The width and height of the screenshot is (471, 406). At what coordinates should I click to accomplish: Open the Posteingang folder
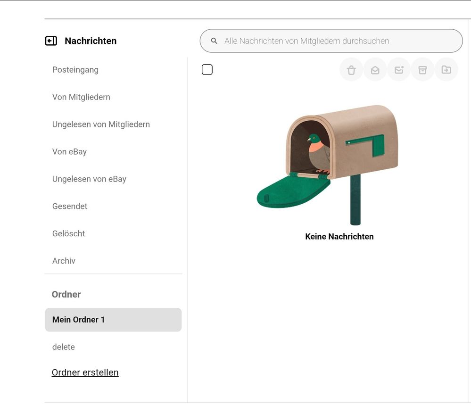pyautogui.click(x=75, y=70)
